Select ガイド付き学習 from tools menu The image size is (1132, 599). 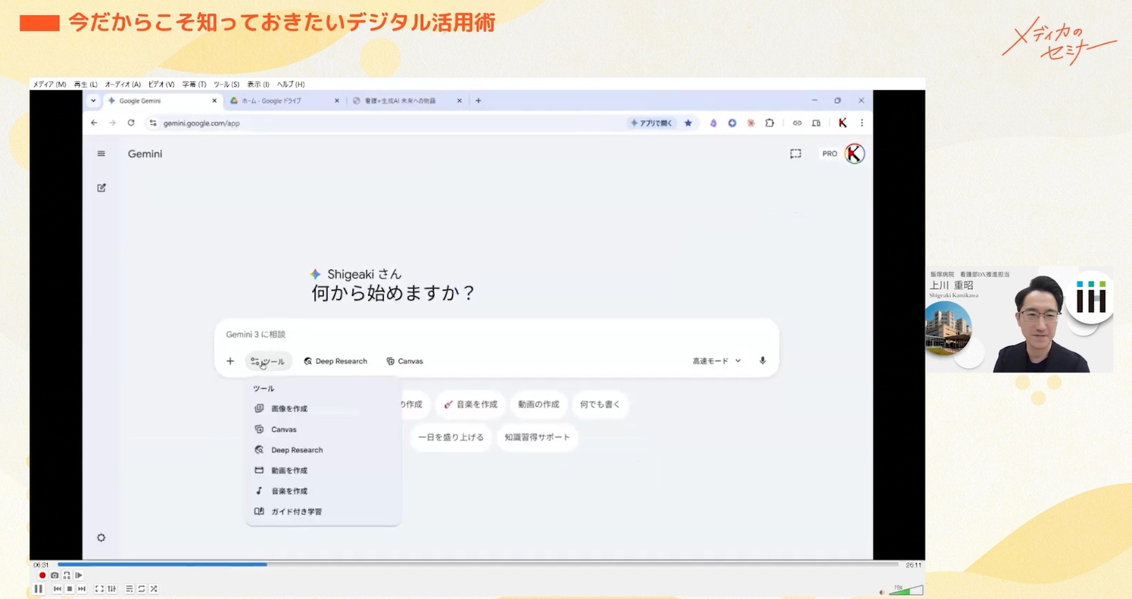[x=323, y=511]
